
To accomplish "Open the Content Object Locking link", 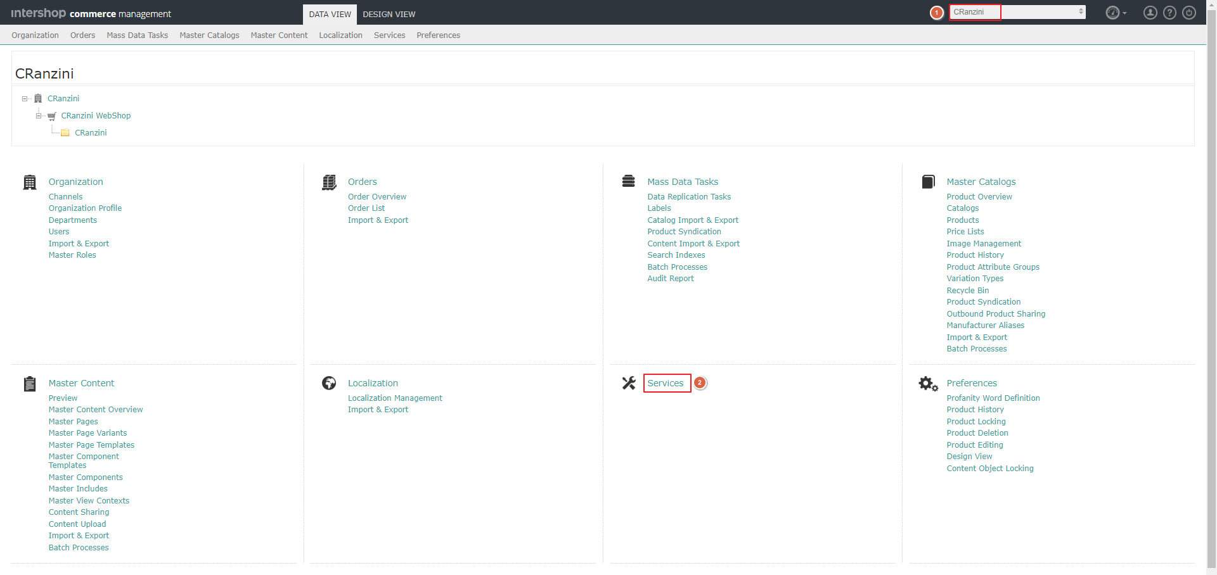I will point(990,469).
